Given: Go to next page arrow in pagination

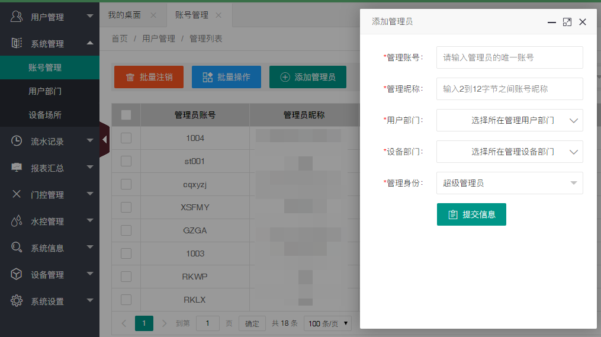Looking at the screenshot, I should pos(164,323).
